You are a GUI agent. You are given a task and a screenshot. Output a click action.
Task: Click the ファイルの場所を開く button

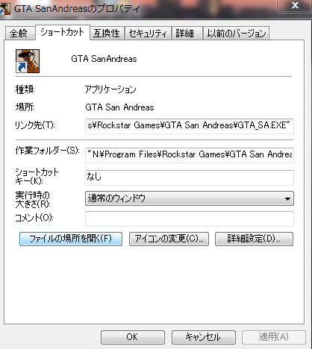pos(71,239)
